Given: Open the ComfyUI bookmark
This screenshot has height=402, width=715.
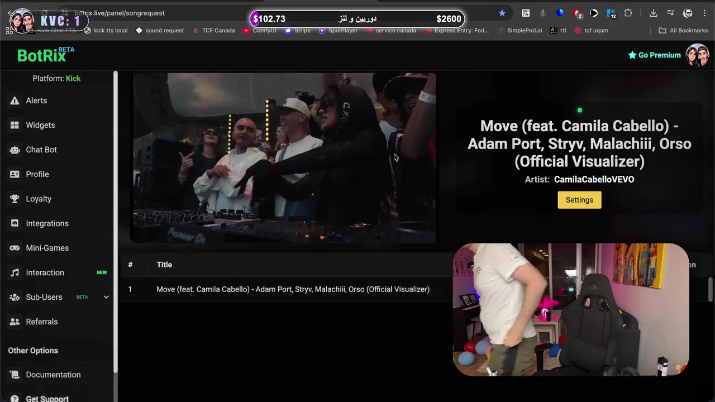Looking at the screenshot, I should [x=260, y=30].
